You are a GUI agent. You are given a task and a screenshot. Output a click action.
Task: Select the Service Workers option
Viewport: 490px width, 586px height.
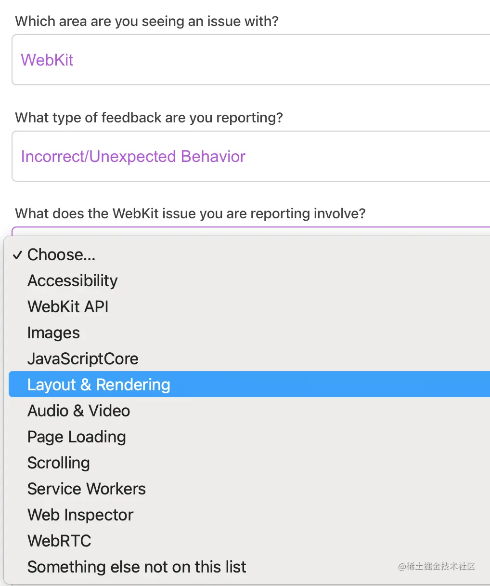87,489
